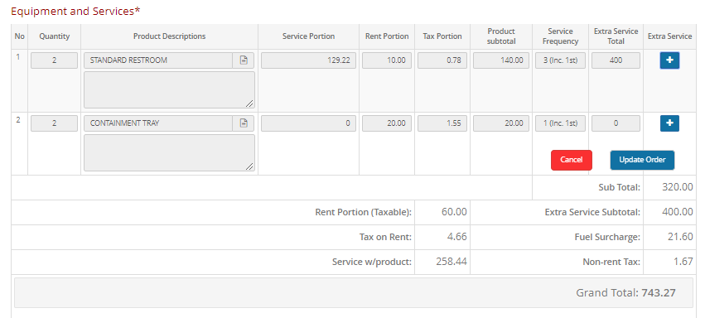Select quantity field for Standard Restroom
705x318 pixels.
[55, 60]
